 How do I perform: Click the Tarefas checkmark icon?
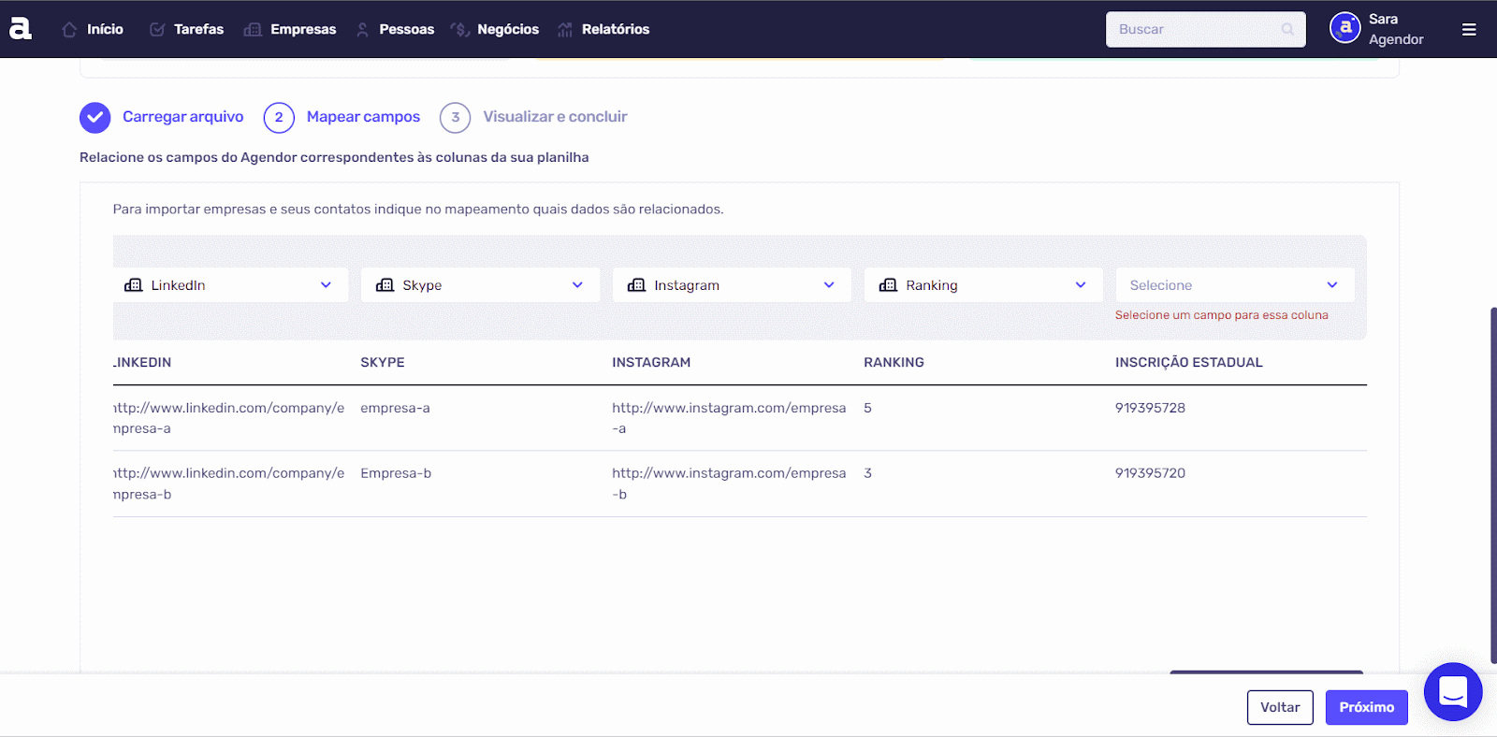[157, 30]
